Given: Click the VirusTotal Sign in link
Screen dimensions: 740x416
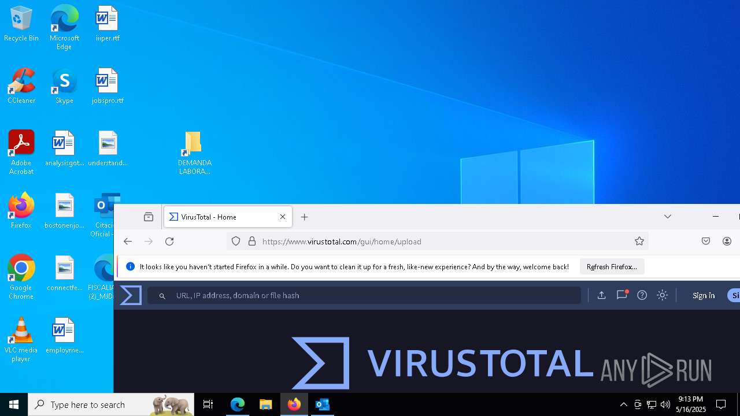Looking at the screenshot, I should 704,295.
